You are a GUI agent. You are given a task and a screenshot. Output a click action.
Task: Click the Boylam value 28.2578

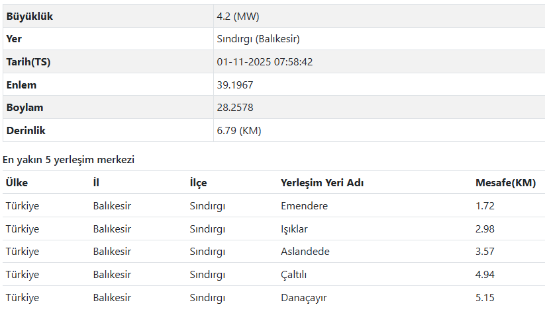[x=234, y=108]
